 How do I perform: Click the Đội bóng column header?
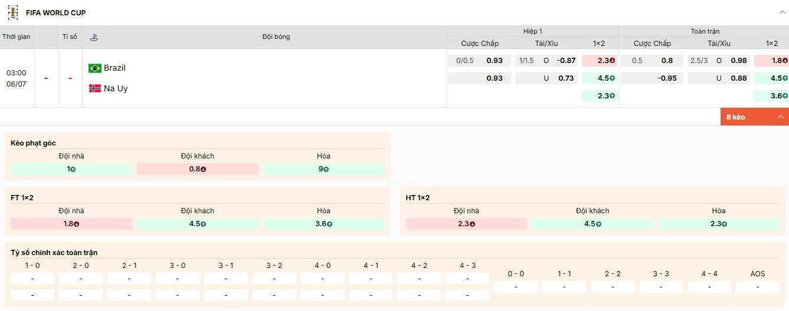coord(276,37)
